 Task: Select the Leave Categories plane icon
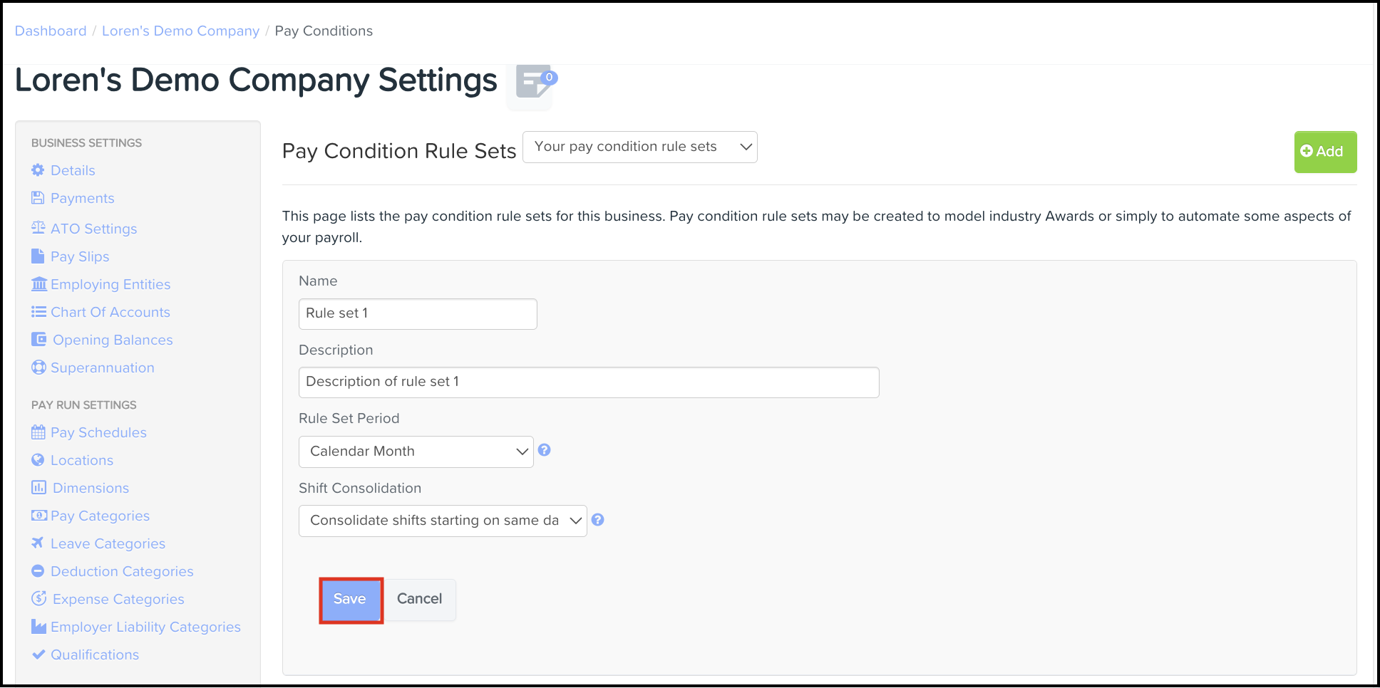point(39,543)
